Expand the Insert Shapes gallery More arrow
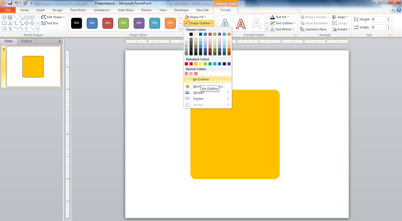Screen dimensions: 402x221 pyautogui.click(x=38, y=29)
